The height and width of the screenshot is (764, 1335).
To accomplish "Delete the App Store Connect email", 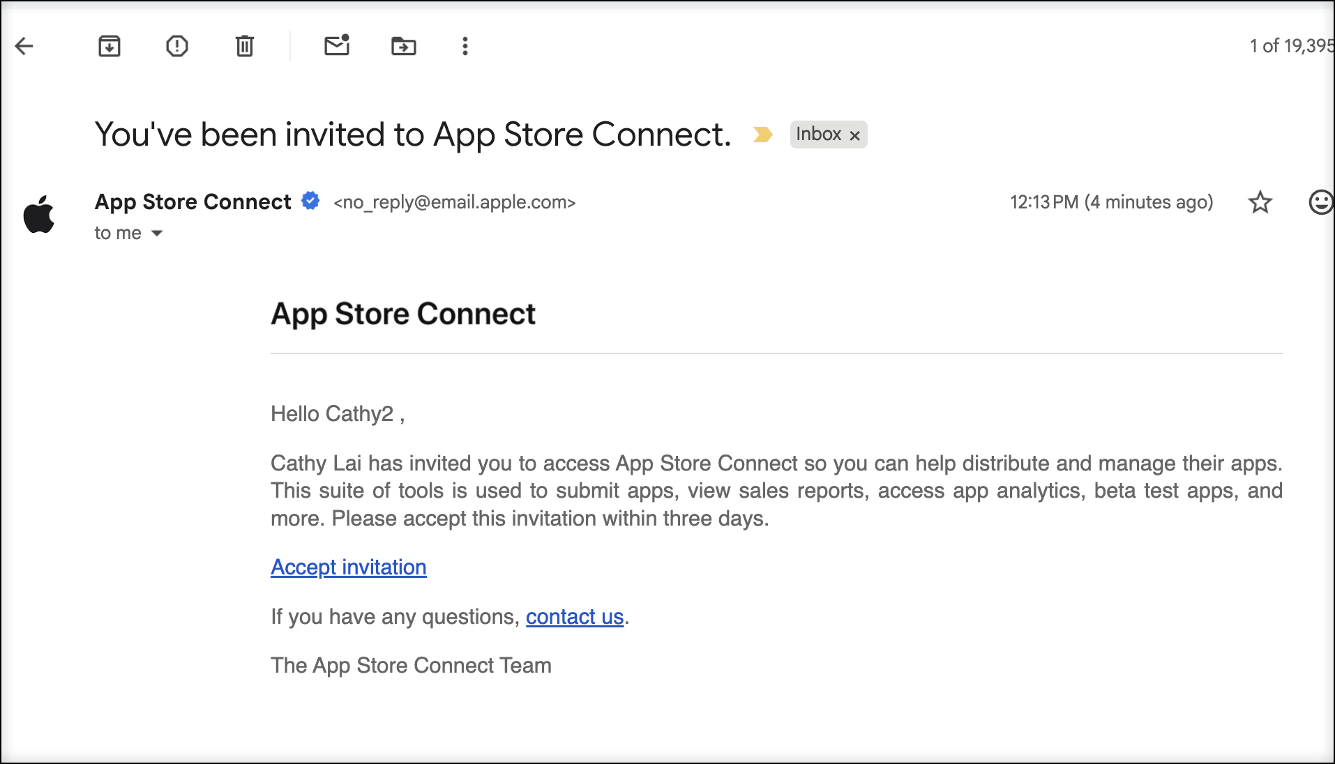I will pos(243,46).
